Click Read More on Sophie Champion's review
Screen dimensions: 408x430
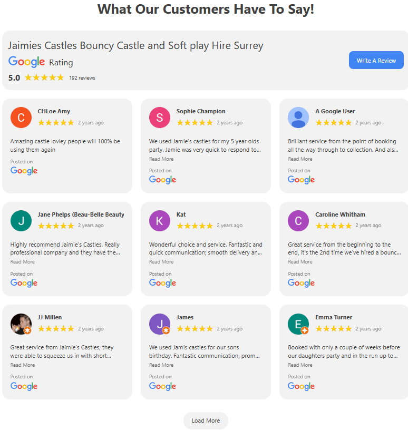[x=161, y=159]
